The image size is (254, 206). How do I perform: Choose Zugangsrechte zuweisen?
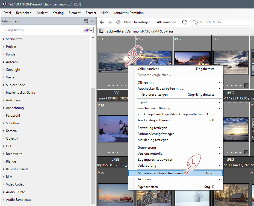tap(175, 160)
